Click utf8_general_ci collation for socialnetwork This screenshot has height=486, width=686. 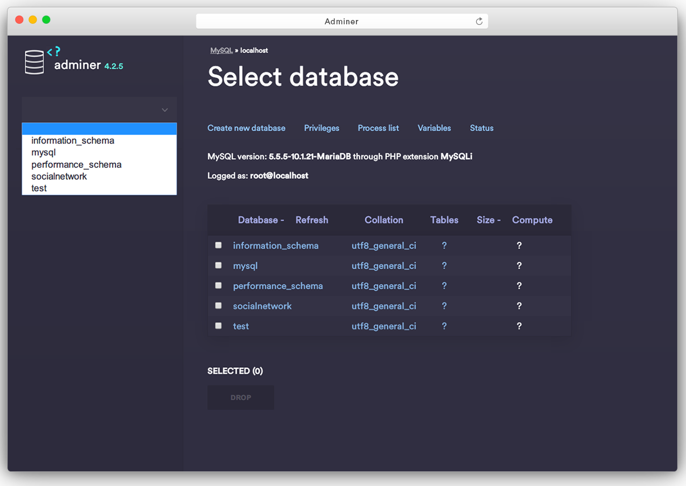(384, 306)
